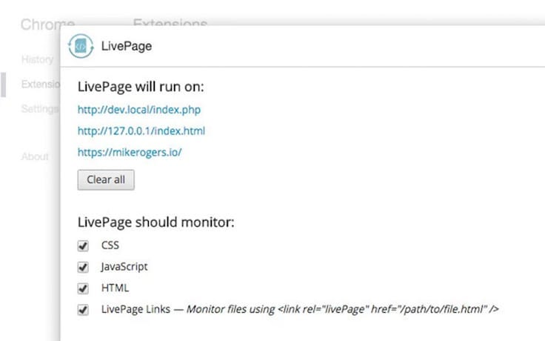Open About in Chrome sidebar
The height and width of the screenshot is (341, 545).
(35, 156)
